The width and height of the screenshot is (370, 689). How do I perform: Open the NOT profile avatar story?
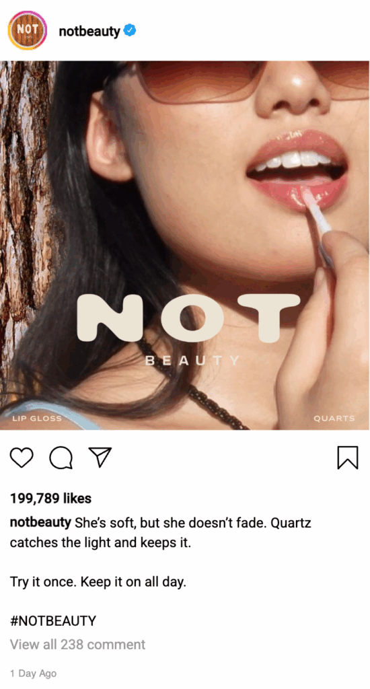pyautogui.click(x=27, y=30)
